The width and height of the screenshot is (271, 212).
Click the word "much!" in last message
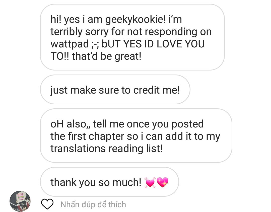[127, 182]
